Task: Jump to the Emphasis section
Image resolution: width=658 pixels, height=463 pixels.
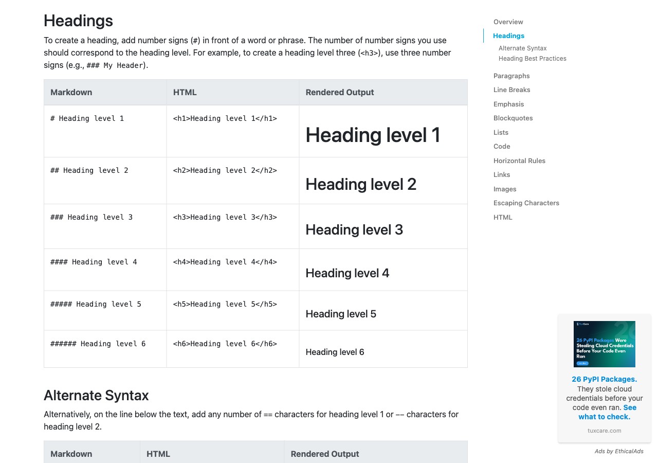Action: pos(508,104)
